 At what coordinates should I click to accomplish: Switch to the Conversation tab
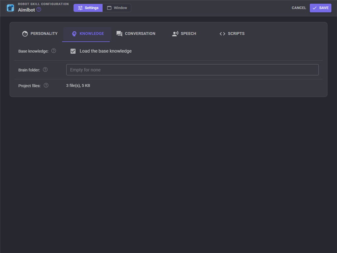click(x=136, y=34)
